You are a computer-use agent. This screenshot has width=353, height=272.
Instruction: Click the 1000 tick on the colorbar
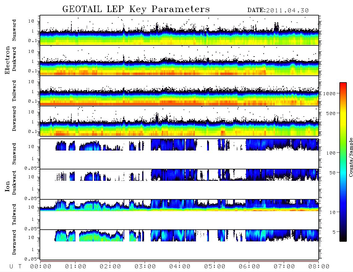click(329, 93)
